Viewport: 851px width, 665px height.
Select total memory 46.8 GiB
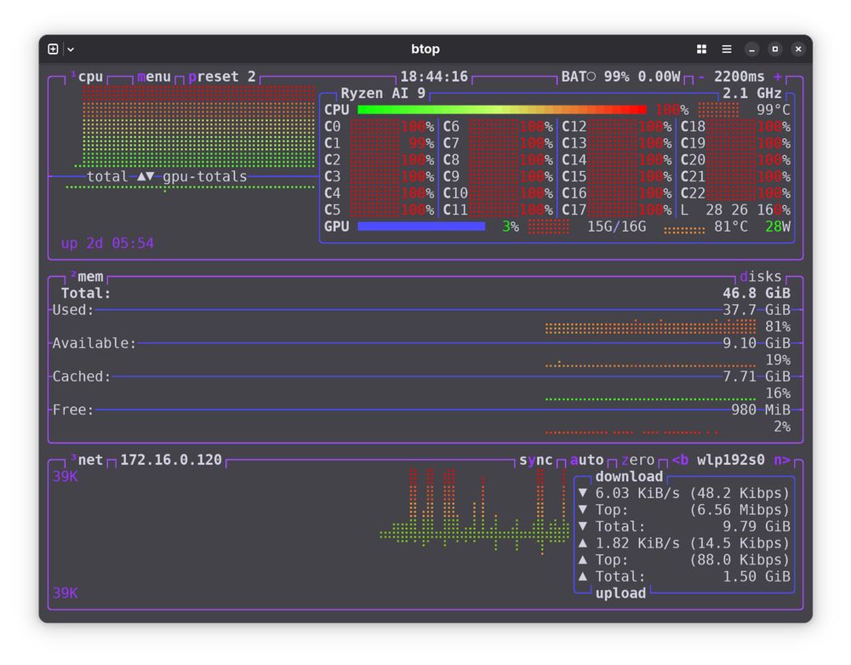pos(757,294)
